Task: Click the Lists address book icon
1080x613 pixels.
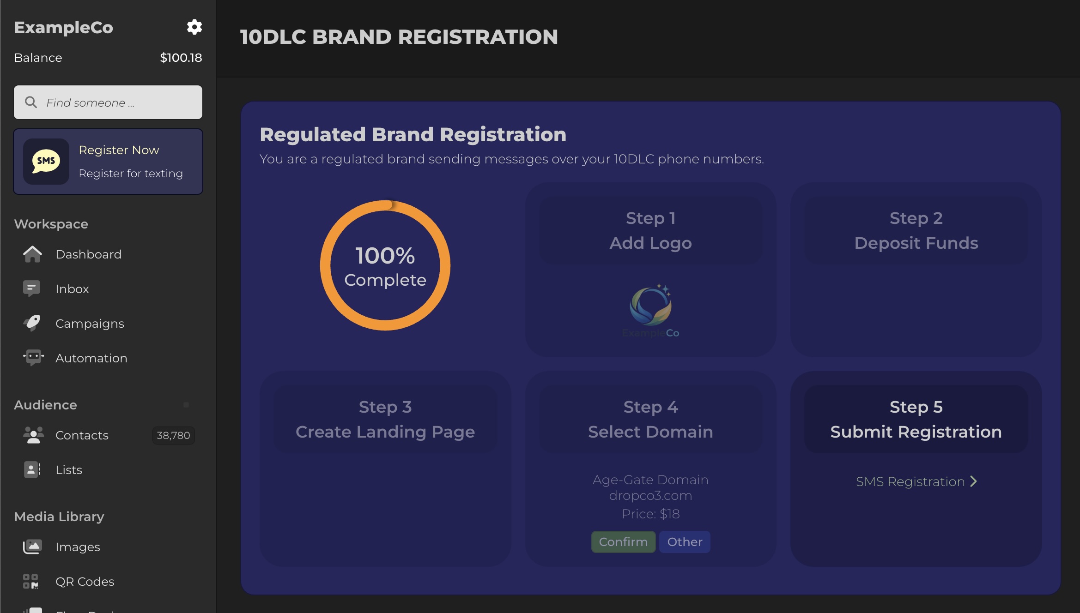Action: (x=32, y=470)
